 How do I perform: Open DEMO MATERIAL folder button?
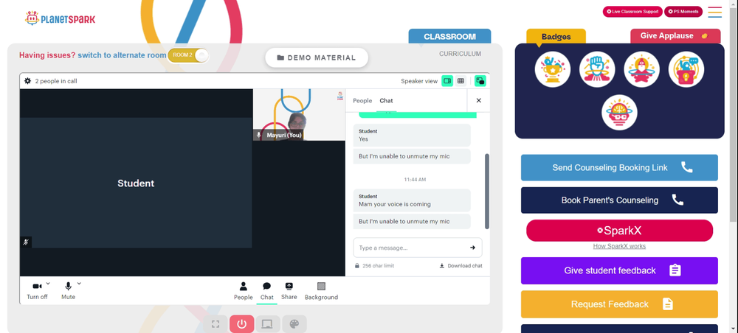click(317, 57)
